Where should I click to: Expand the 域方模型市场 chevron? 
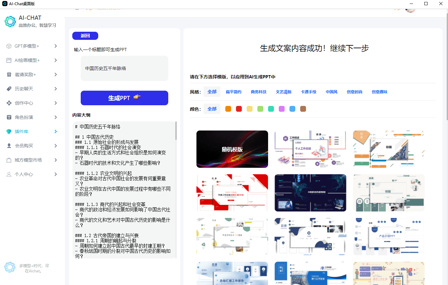pos(56,160)
